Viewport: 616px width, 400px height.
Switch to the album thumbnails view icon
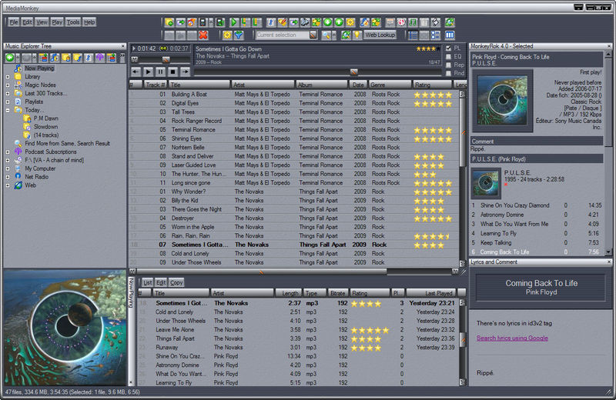click(435, 35)
